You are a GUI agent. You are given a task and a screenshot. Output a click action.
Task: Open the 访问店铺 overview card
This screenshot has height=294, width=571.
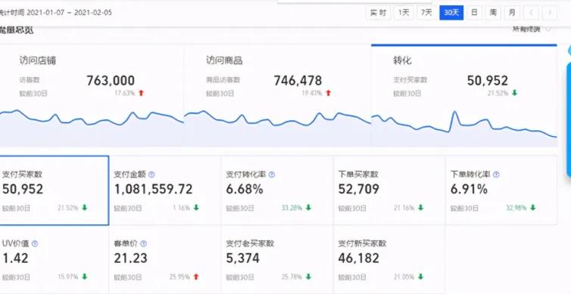click(92, 95)
